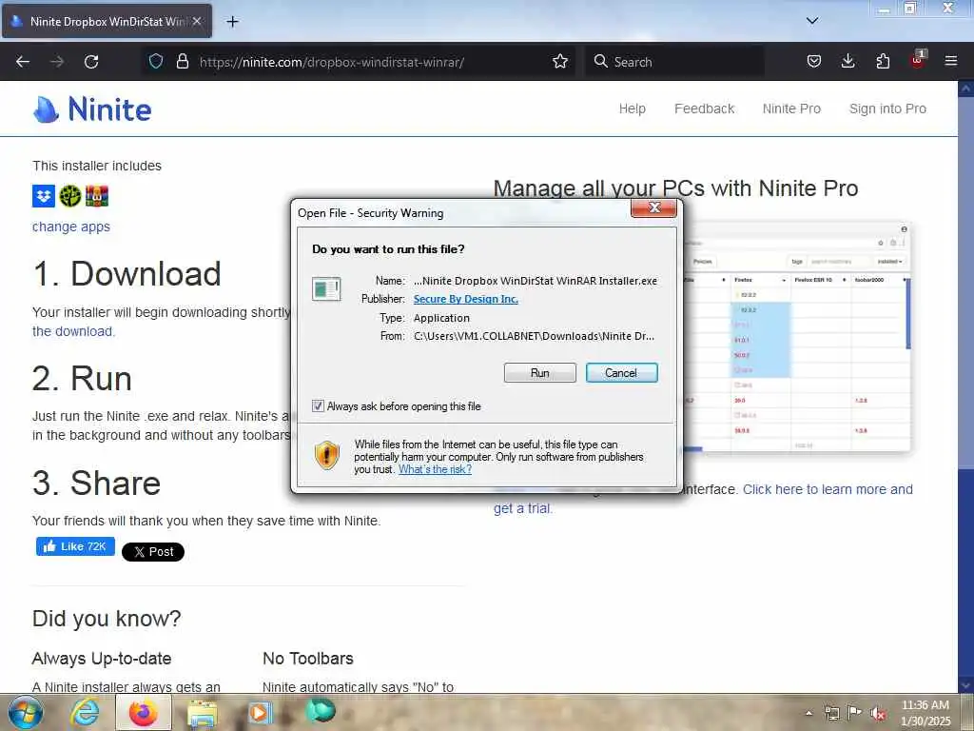Open the Feedback page
This screenshot has width=974, height=731.
click(x=705, y=109)
